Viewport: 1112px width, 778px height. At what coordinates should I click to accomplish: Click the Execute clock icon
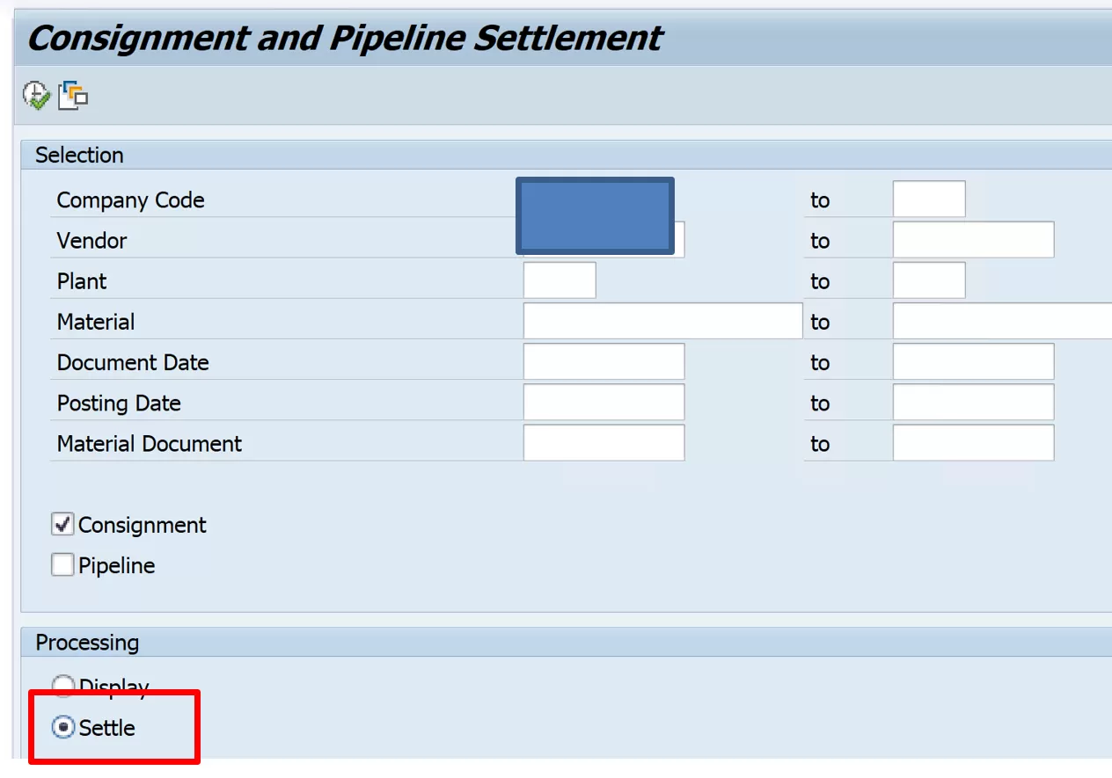point(36,95)
